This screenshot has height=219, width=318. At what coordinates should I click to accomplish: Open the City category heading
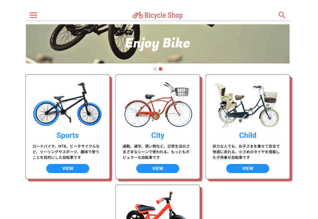coord(157,135)
